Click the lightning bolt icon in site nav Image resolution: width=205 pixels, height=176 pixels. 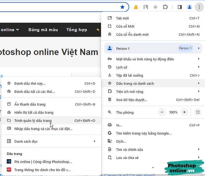click(x=98, y=30)
